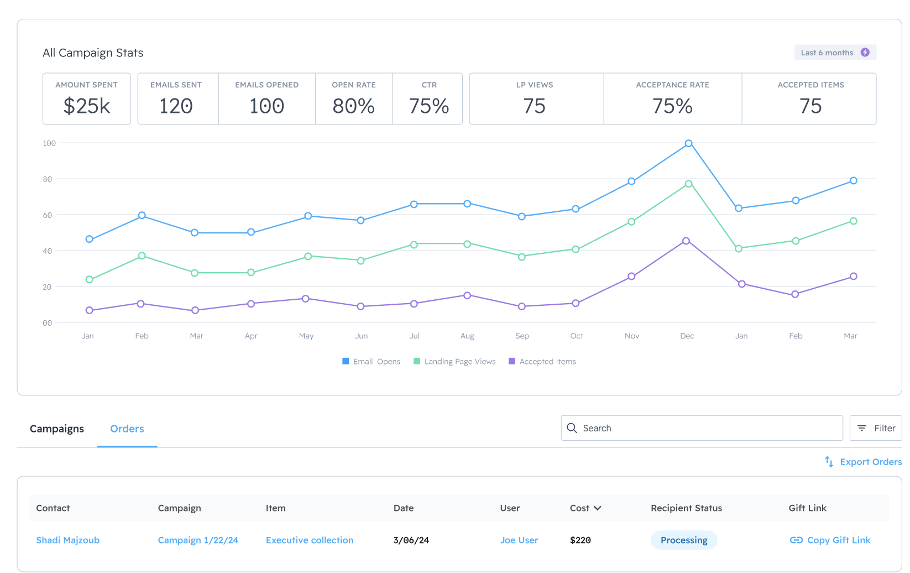The height and width of the screenshot is (573, 910).
Task: Sort by the Cost column chevron
Action: coord(598,508)
